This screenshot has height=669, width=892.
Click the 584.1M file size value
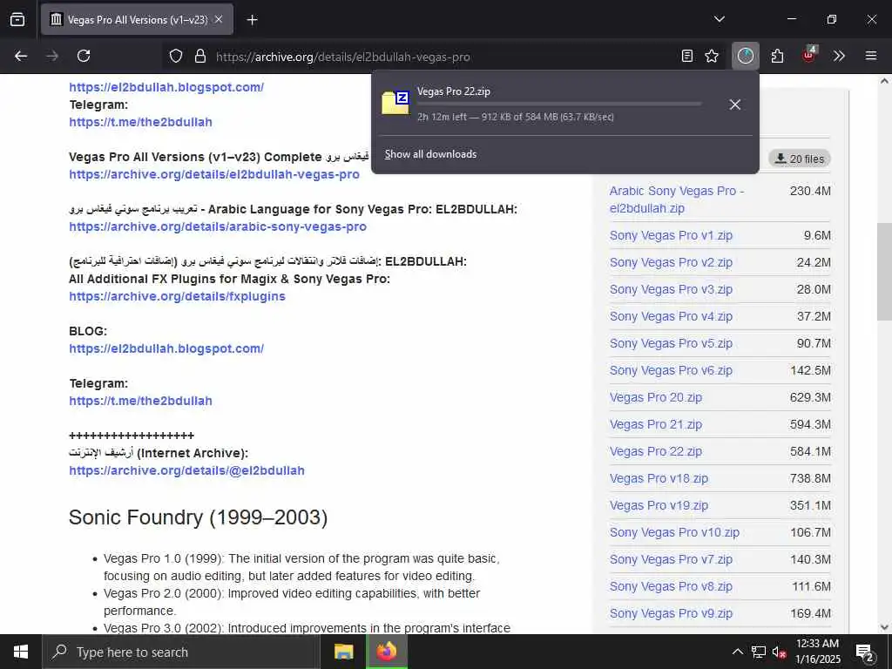point(810,452)
